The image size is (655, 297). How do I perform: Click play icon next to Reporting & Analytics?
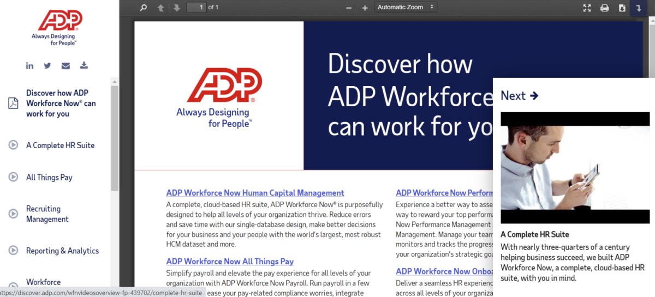tap(13, 251)
